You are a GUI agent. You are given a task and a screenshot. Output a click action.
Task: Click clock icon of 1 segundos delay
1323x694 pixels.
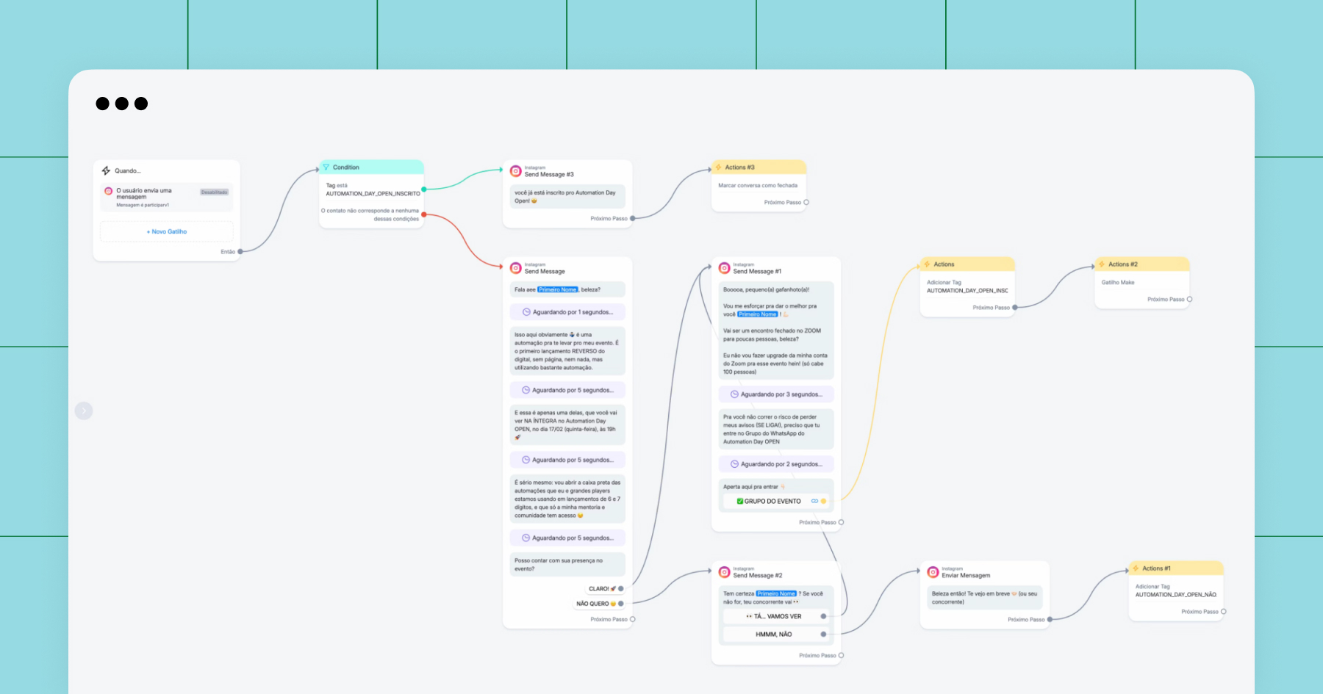[526, 312]
